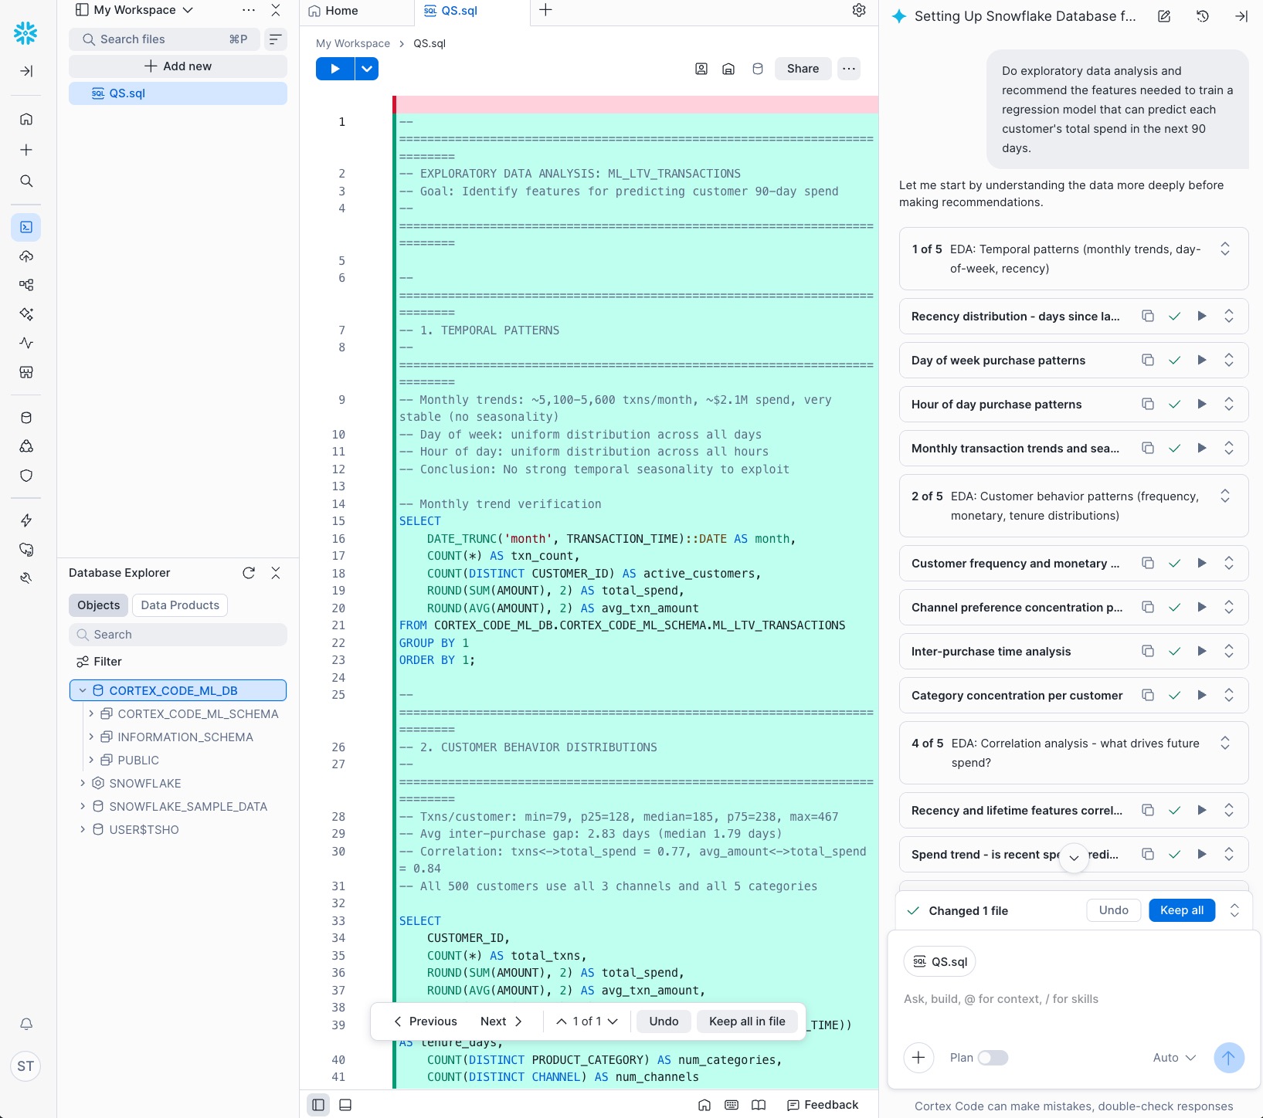Copy the Recency distribution query

point(1148,316)
